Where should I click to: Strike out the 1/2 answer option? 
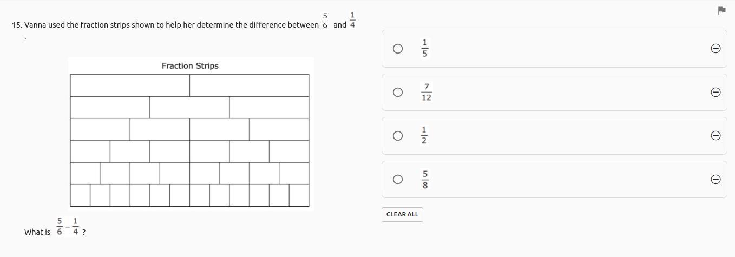[715, 135]
